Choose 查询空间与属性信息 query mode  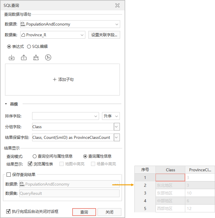click(x=34, y=156)
